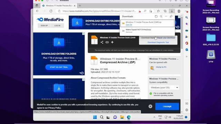The height and width of the screenshot is (124, 221).
Task: Open Edge sidebar Office icon
Action: (186, 43)
